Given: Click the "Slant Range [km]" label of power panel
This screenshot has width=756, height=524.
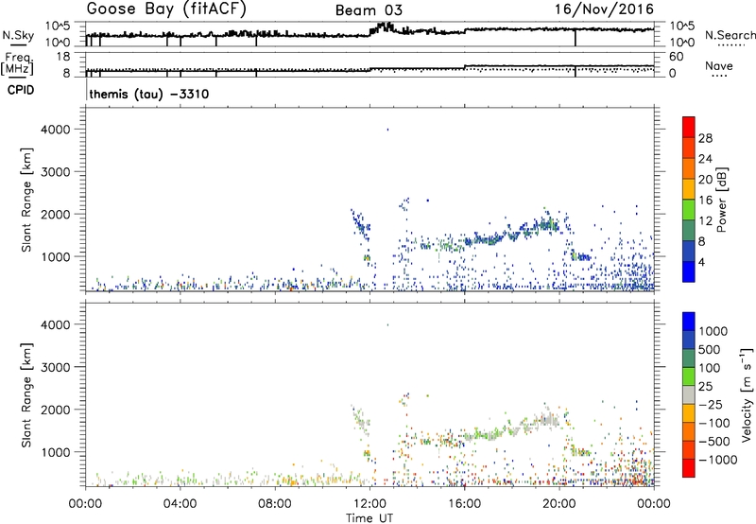Looking at the screenshot, I should (26, 200).
